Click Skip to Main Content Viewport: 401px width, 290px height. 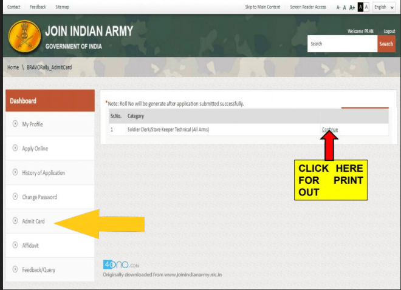[262, 7]
